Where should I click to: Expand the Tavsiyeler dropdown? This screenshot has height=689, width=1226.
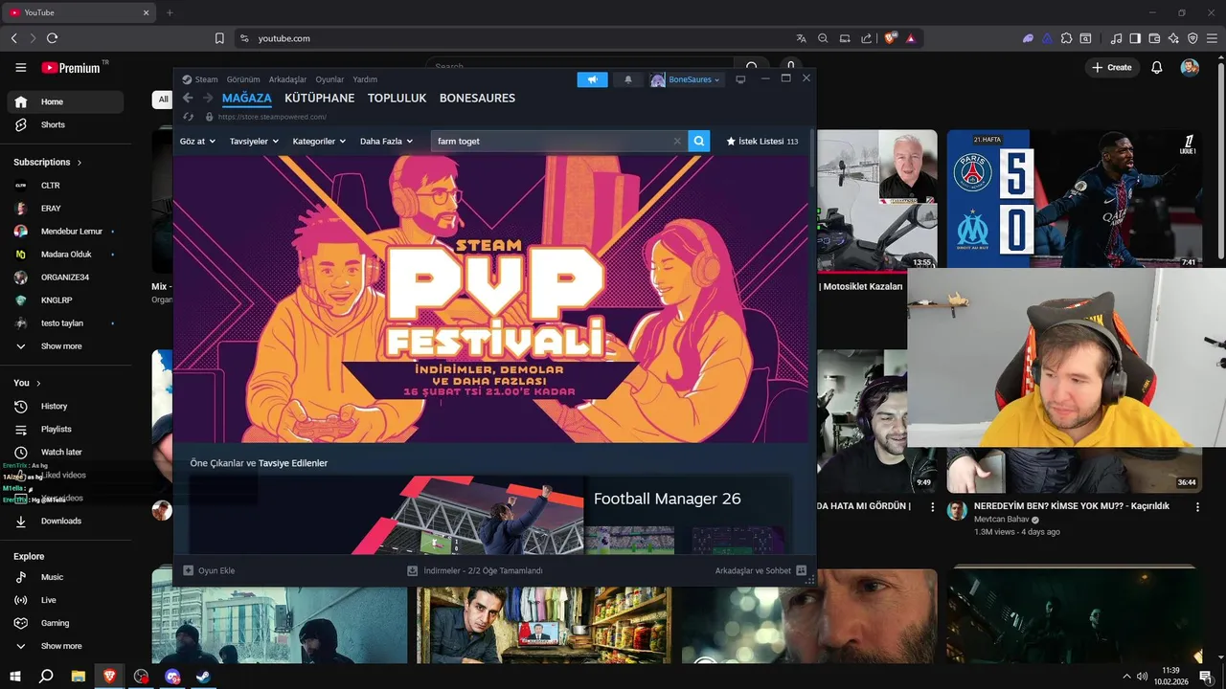[254, 141]
